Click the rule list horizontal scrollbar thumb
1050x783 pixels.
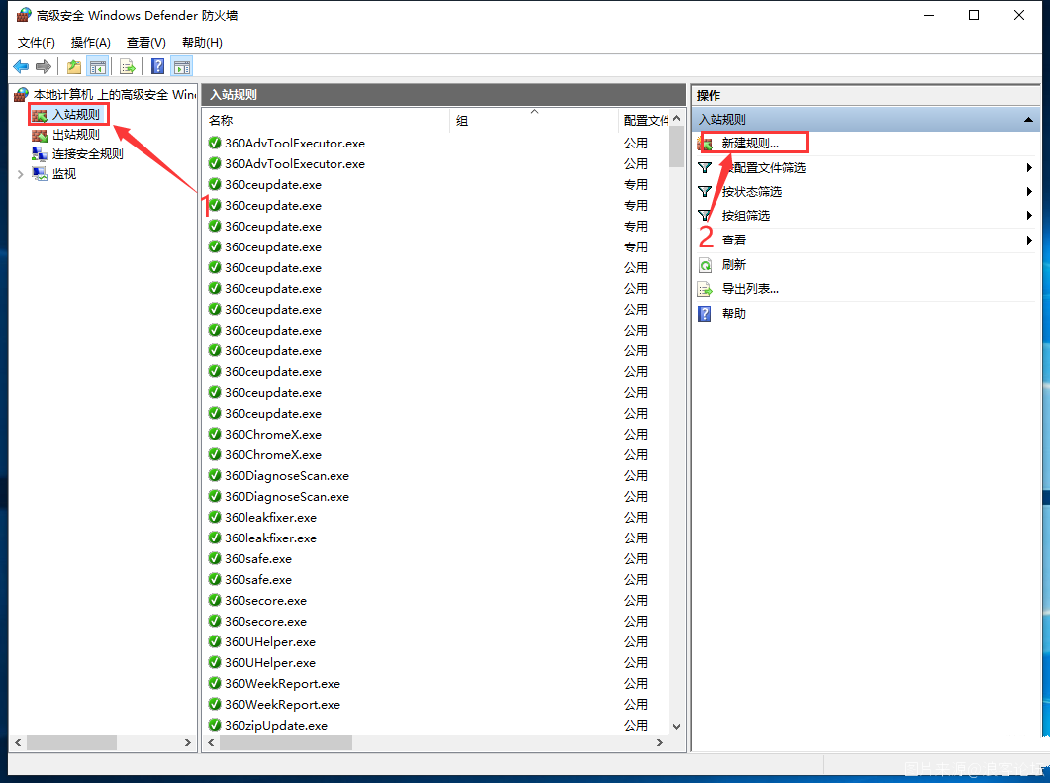pos(286,742)
